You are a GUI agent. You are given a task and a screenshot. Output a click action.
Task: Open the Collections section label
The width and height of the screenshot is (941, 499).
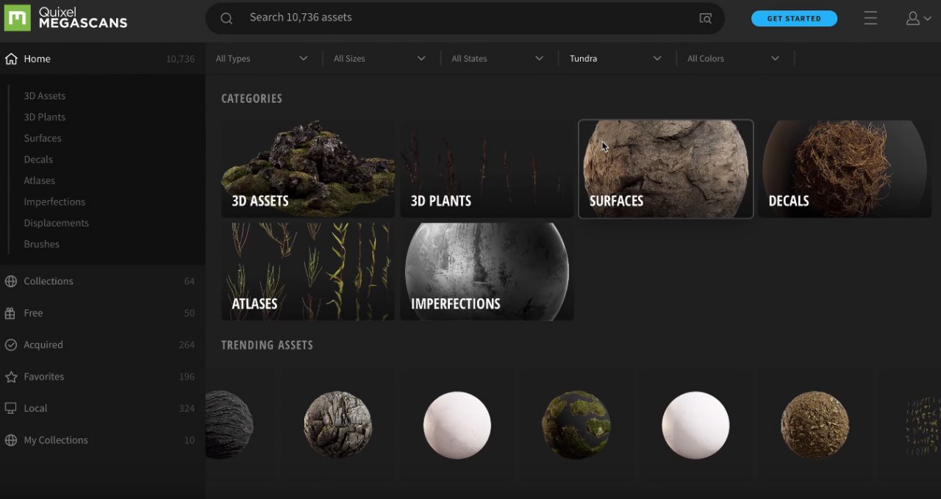49,281
